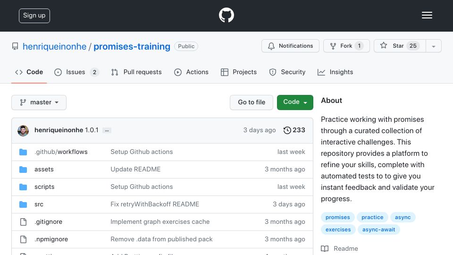Click the Sign up button
Viewport: 453px width, 255px height.
click(x=34, y=16)
